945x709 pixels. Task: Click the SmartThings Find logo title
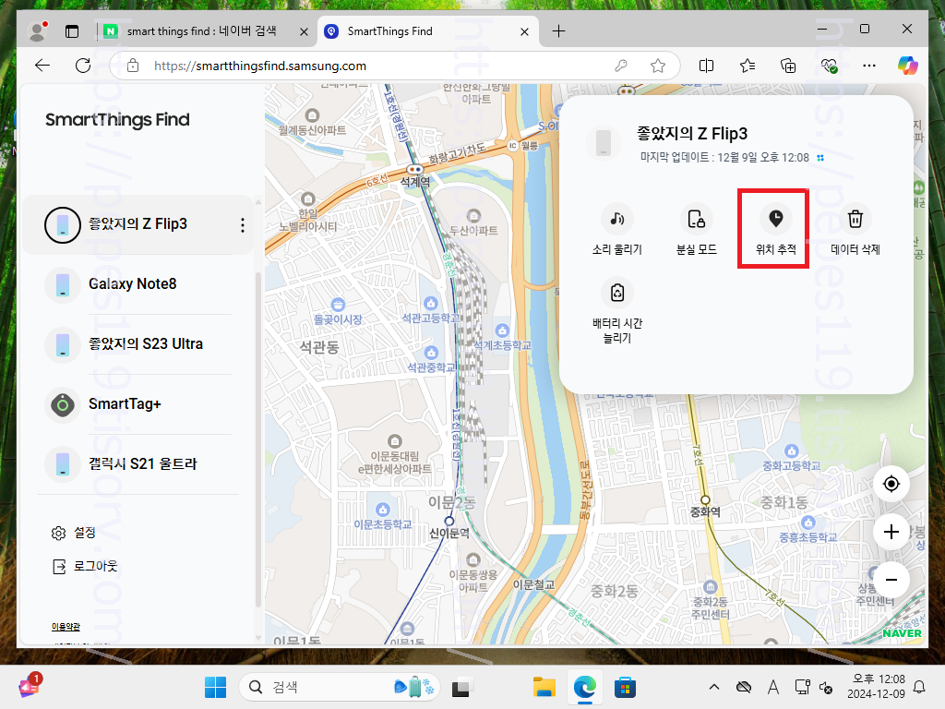pyautogui.click(x=117, y=120)
